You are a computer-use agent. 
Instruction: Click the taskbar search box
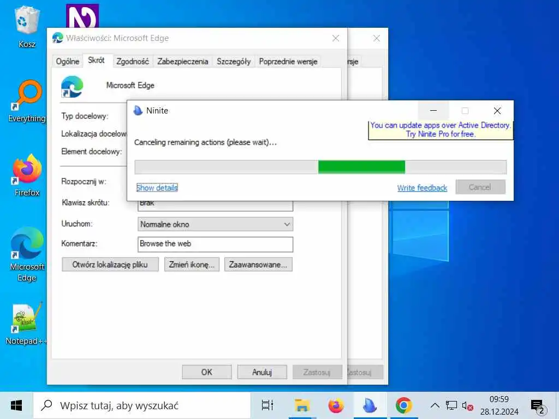coord(142,405)
